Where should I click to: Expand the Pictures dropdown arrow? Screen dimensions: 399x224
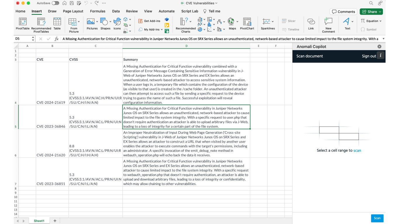coord(97,22)
